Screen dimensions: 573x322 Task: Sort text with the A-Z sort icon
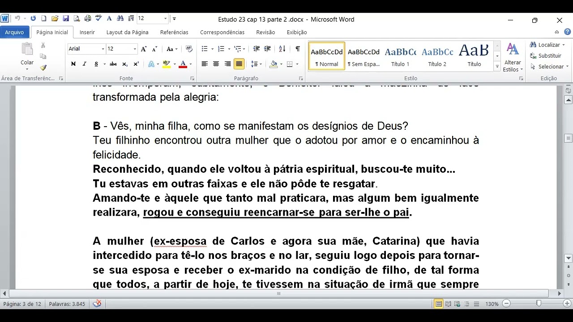(x=282, y=49)
